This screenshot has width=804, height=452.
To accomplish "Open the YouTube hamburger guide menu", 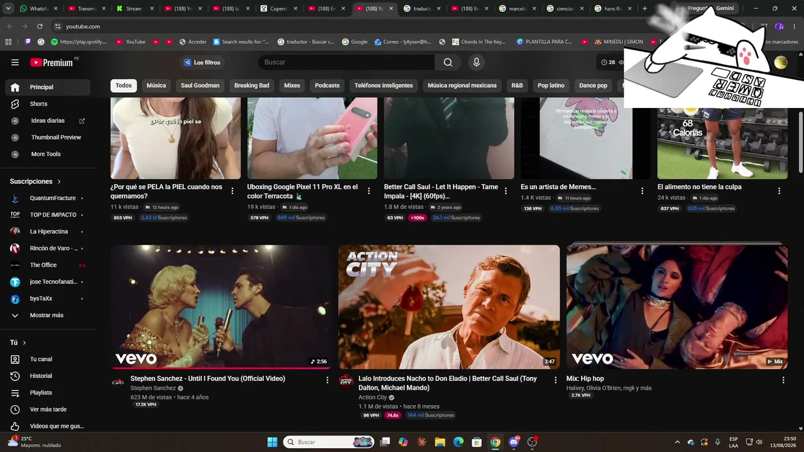I will pos(15,62).
